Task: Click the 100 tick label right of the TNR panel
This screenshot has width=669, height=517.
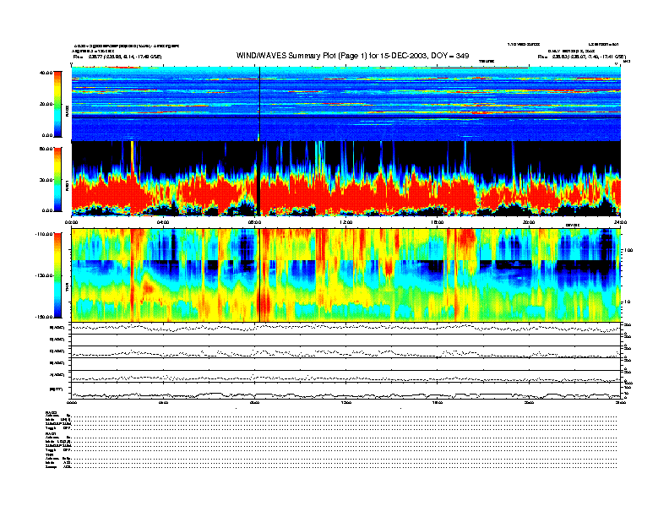Action: pos(629,250)
